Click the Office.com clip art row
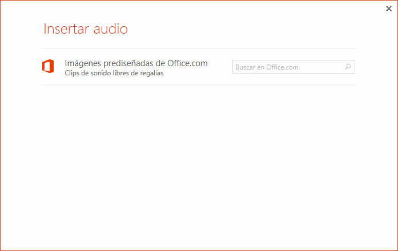The width and height of the screenshot is (398, 251). 136,67
